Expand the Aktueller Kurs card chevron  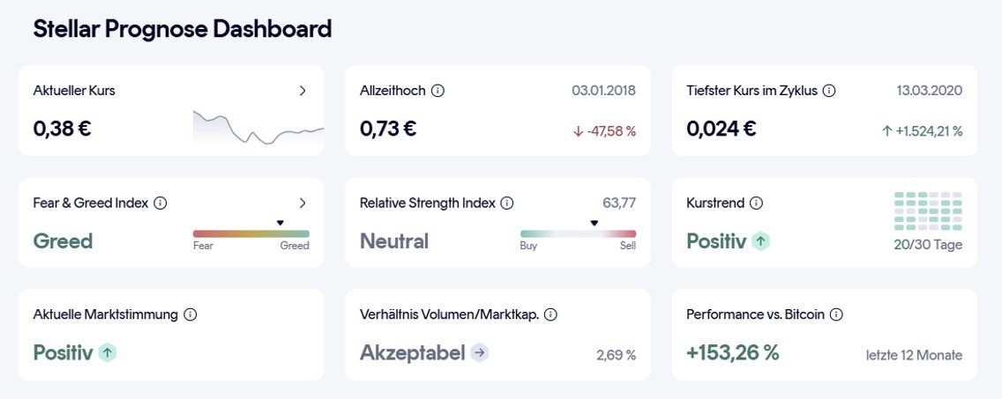pos(303,91)
